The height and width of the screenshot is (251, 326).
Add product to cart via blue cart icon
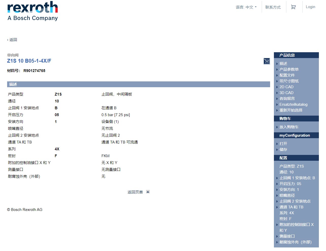coord(267,61)
